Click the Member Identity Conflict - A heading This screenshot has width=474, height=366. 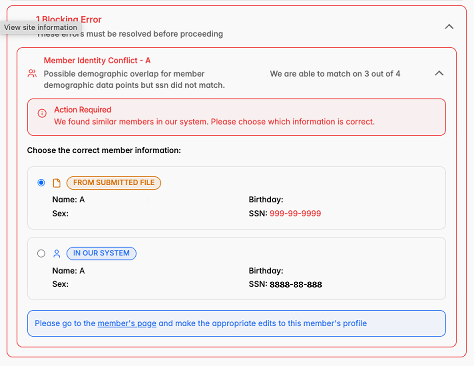(x=97, y=61)
